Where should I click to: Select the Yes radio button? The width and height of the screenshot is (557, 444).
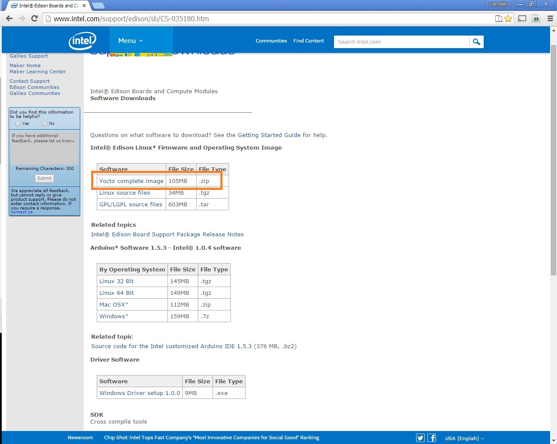[x=18, y=124]
